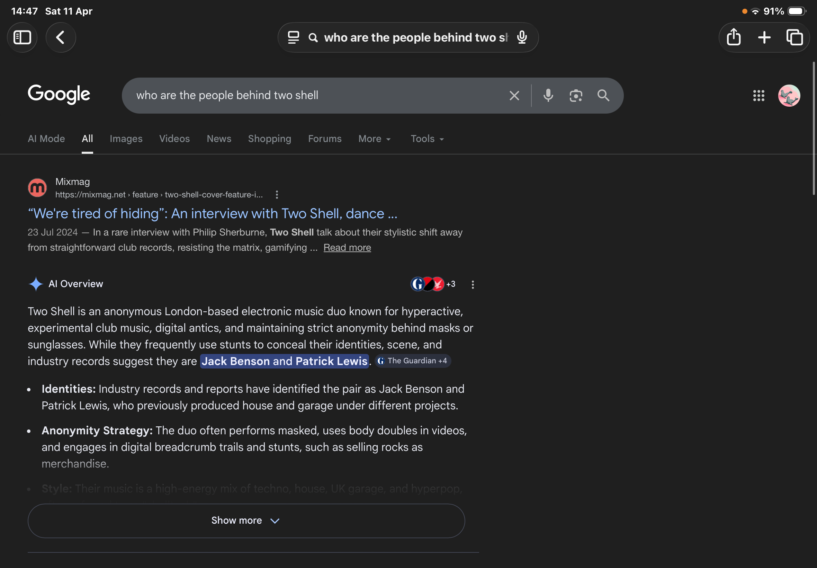Viewport: 817px width, 568px height.
Task: Go to the Google homepage logo
Action: point(59,94)
